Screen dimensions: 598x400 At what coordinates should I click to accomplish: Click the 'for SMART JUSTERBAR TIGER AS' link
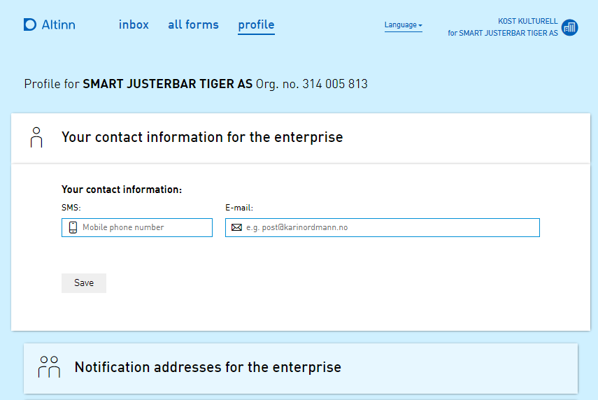click(502, 33)
